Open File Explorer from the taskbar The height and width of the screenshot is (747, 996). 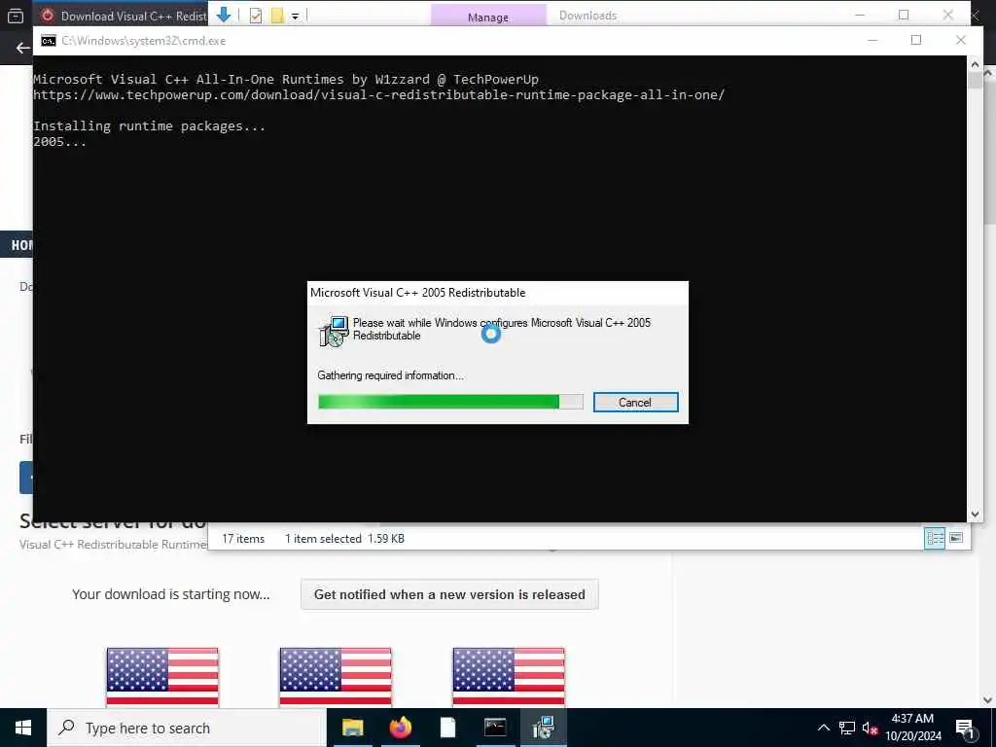click(x=352, y=728)
